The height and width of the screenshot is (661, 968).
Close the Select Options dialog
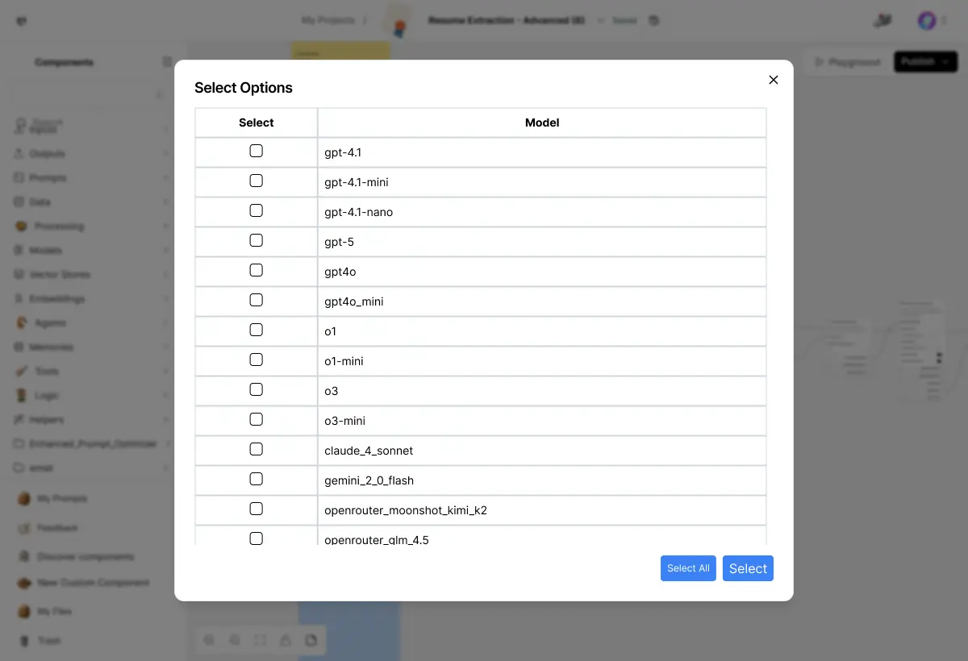point(773,80)
